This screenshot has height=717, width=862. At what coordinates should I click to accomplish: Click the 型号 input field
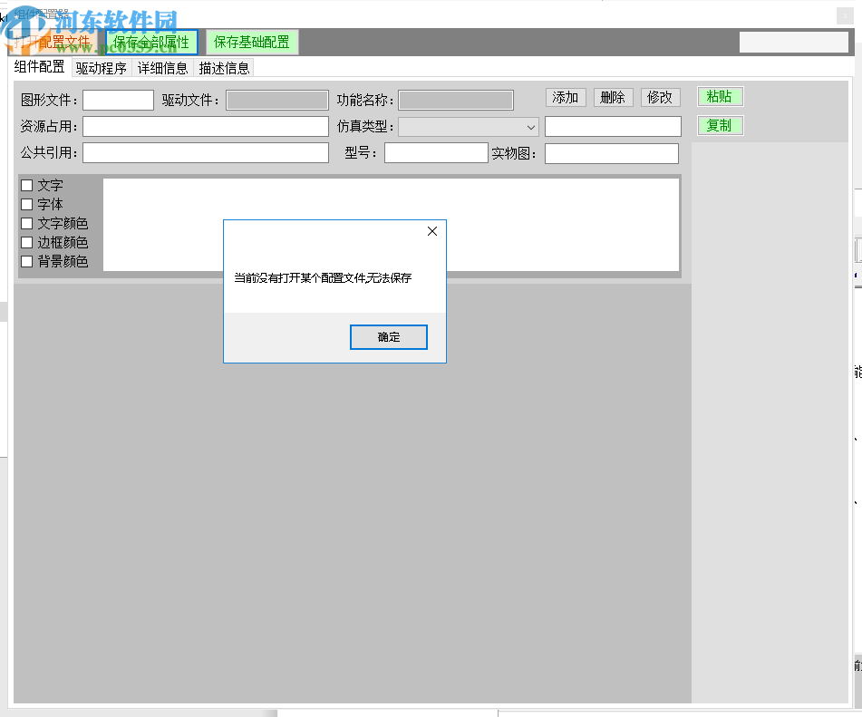point(436,153)
